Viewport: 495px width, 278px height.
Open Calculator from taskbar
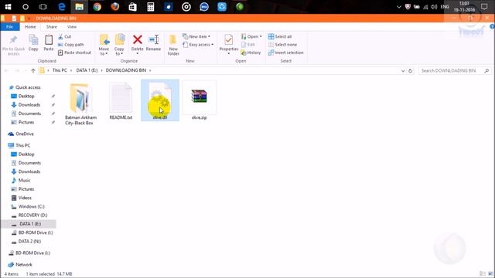pos(151,7)
